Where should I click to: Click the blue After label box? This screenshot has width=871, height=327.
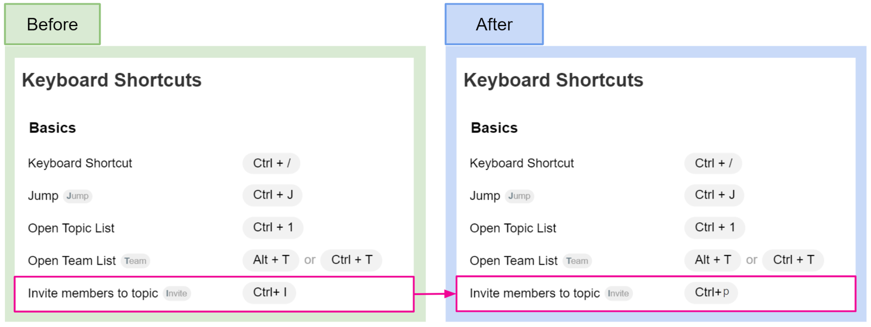pyautogui.click(x=494, y=24)
